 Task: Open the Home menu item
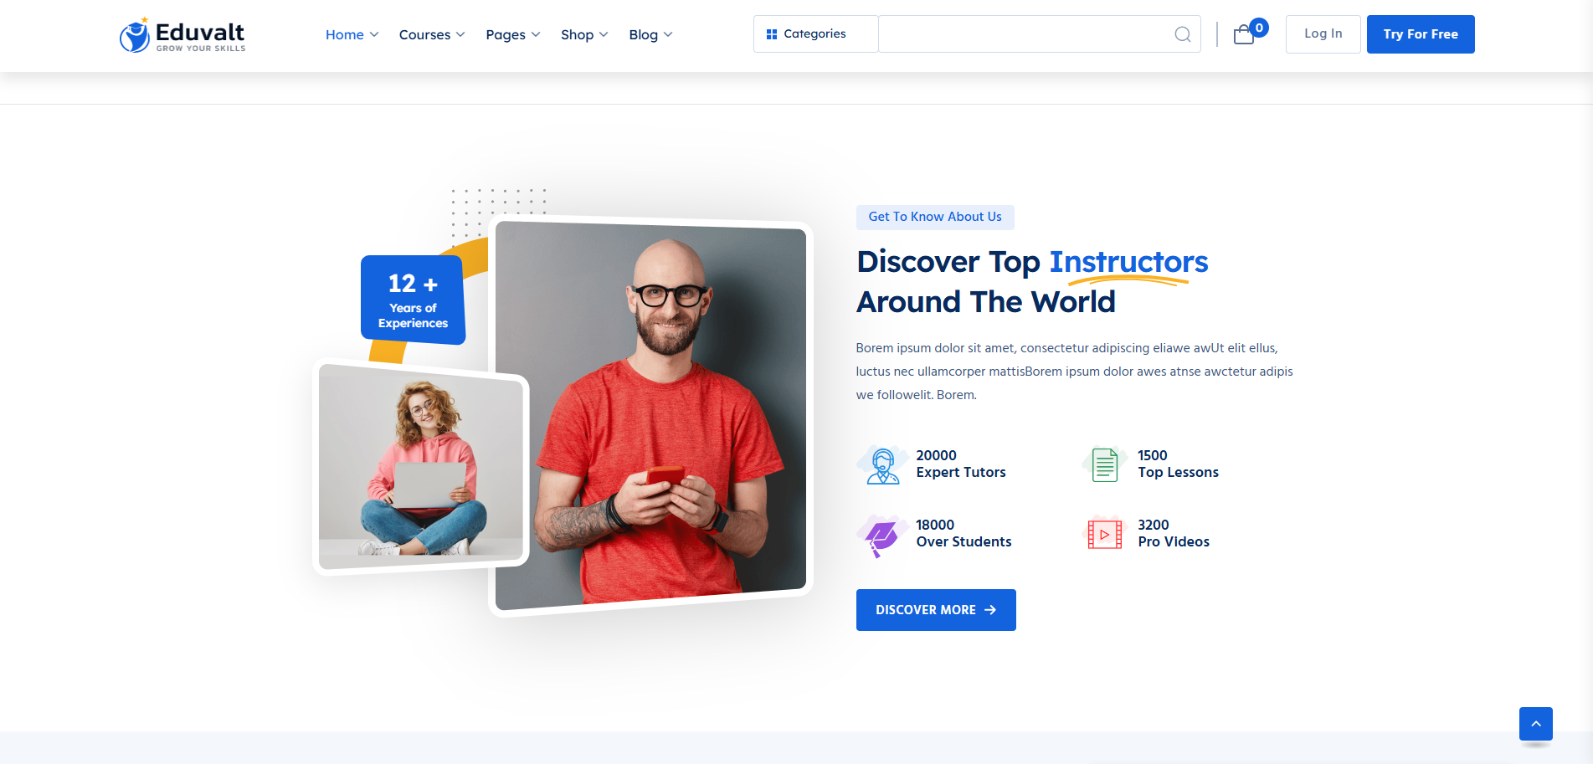tap(345, 34)
